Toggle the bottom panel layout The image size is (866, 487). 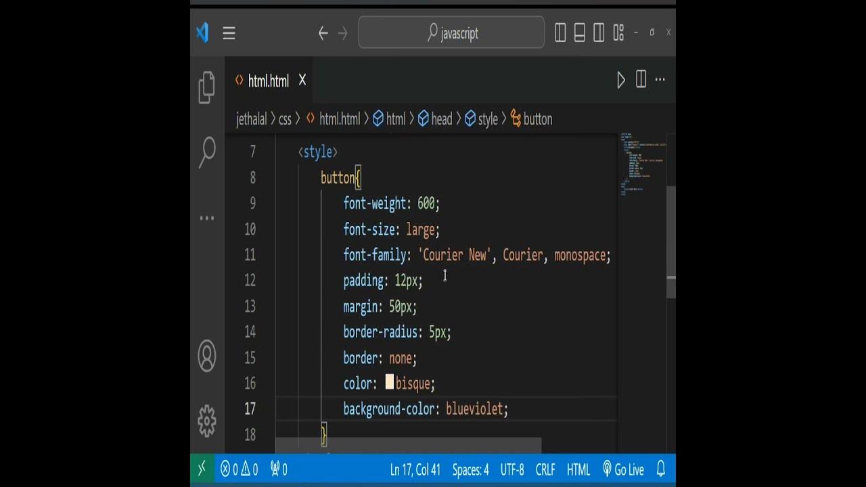pos(579,32)
